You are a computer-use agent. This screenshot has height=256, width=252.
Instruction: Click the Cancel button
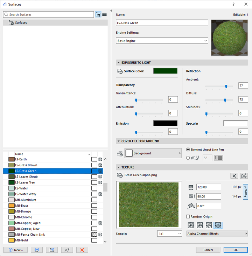tap(208, 250)
